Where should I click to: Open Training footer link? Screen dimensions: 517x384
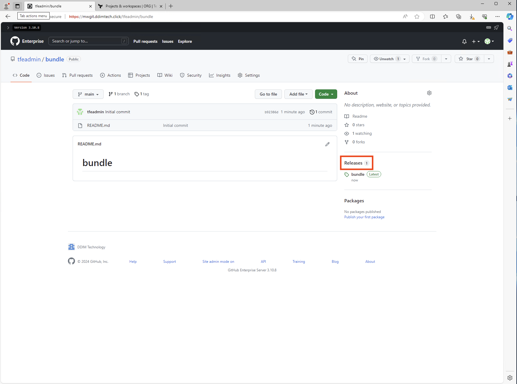pos(299,262)
